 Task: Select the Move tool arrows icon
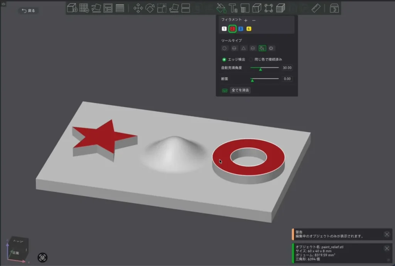tap(138, 8)
